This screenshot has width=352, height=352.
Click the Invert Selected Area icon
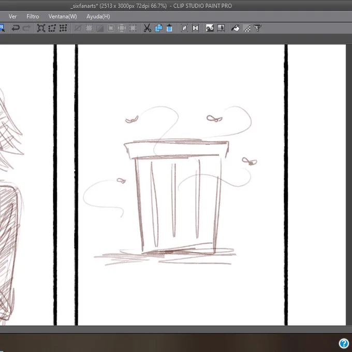pos(100,28)
